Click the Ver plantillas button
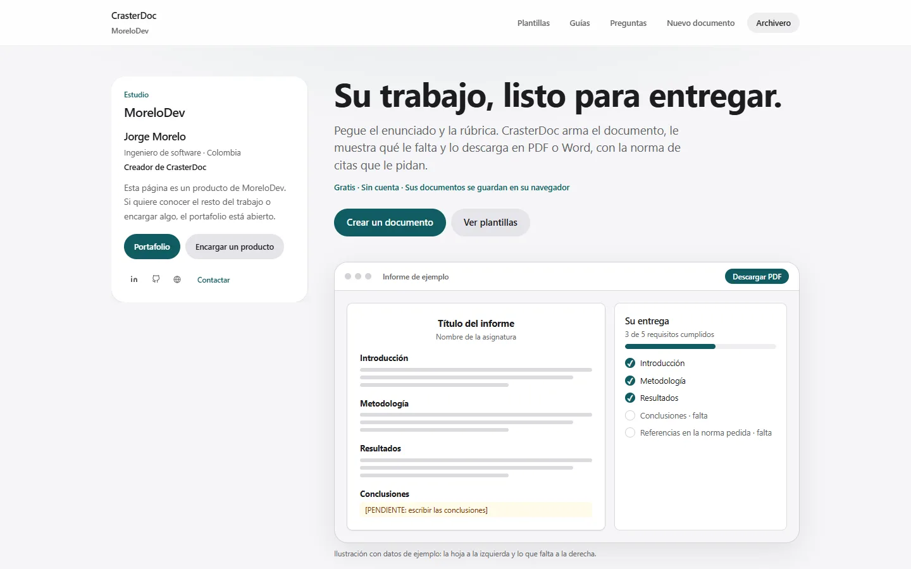Viewport: 911px width, 569px height. [490, 223]
